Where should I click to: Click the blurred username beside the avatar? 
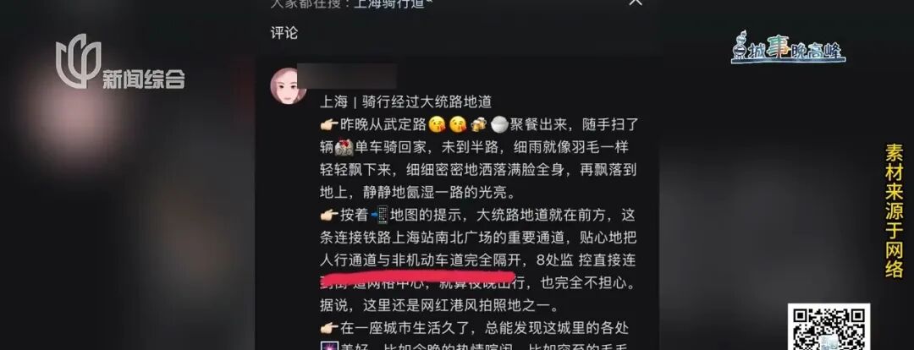pos(347,76)
